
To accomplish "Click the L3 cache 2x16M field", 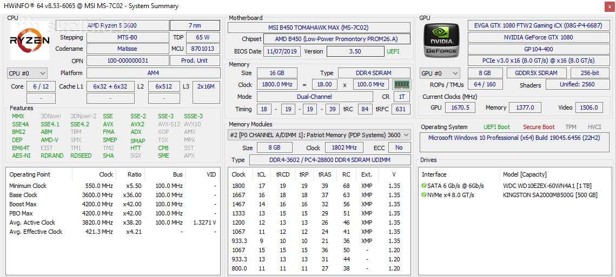I will click(207, 92).
